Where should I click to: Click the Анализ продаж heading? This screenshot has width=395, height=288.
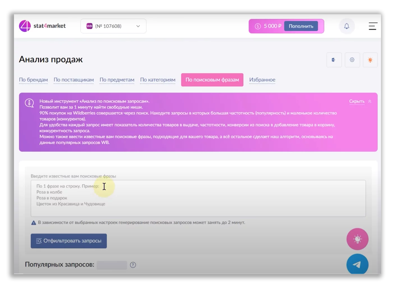tap(51, 60)
